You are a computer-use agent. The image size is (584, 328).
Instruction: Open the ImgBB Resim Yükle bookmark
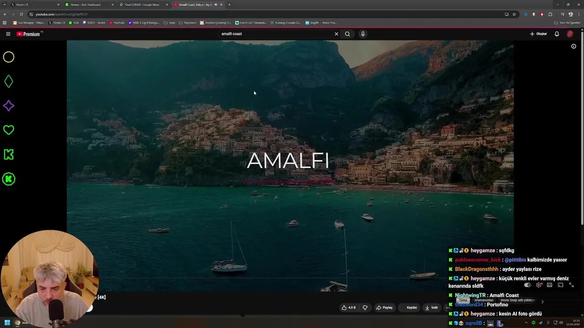click(x=321, y=22)
